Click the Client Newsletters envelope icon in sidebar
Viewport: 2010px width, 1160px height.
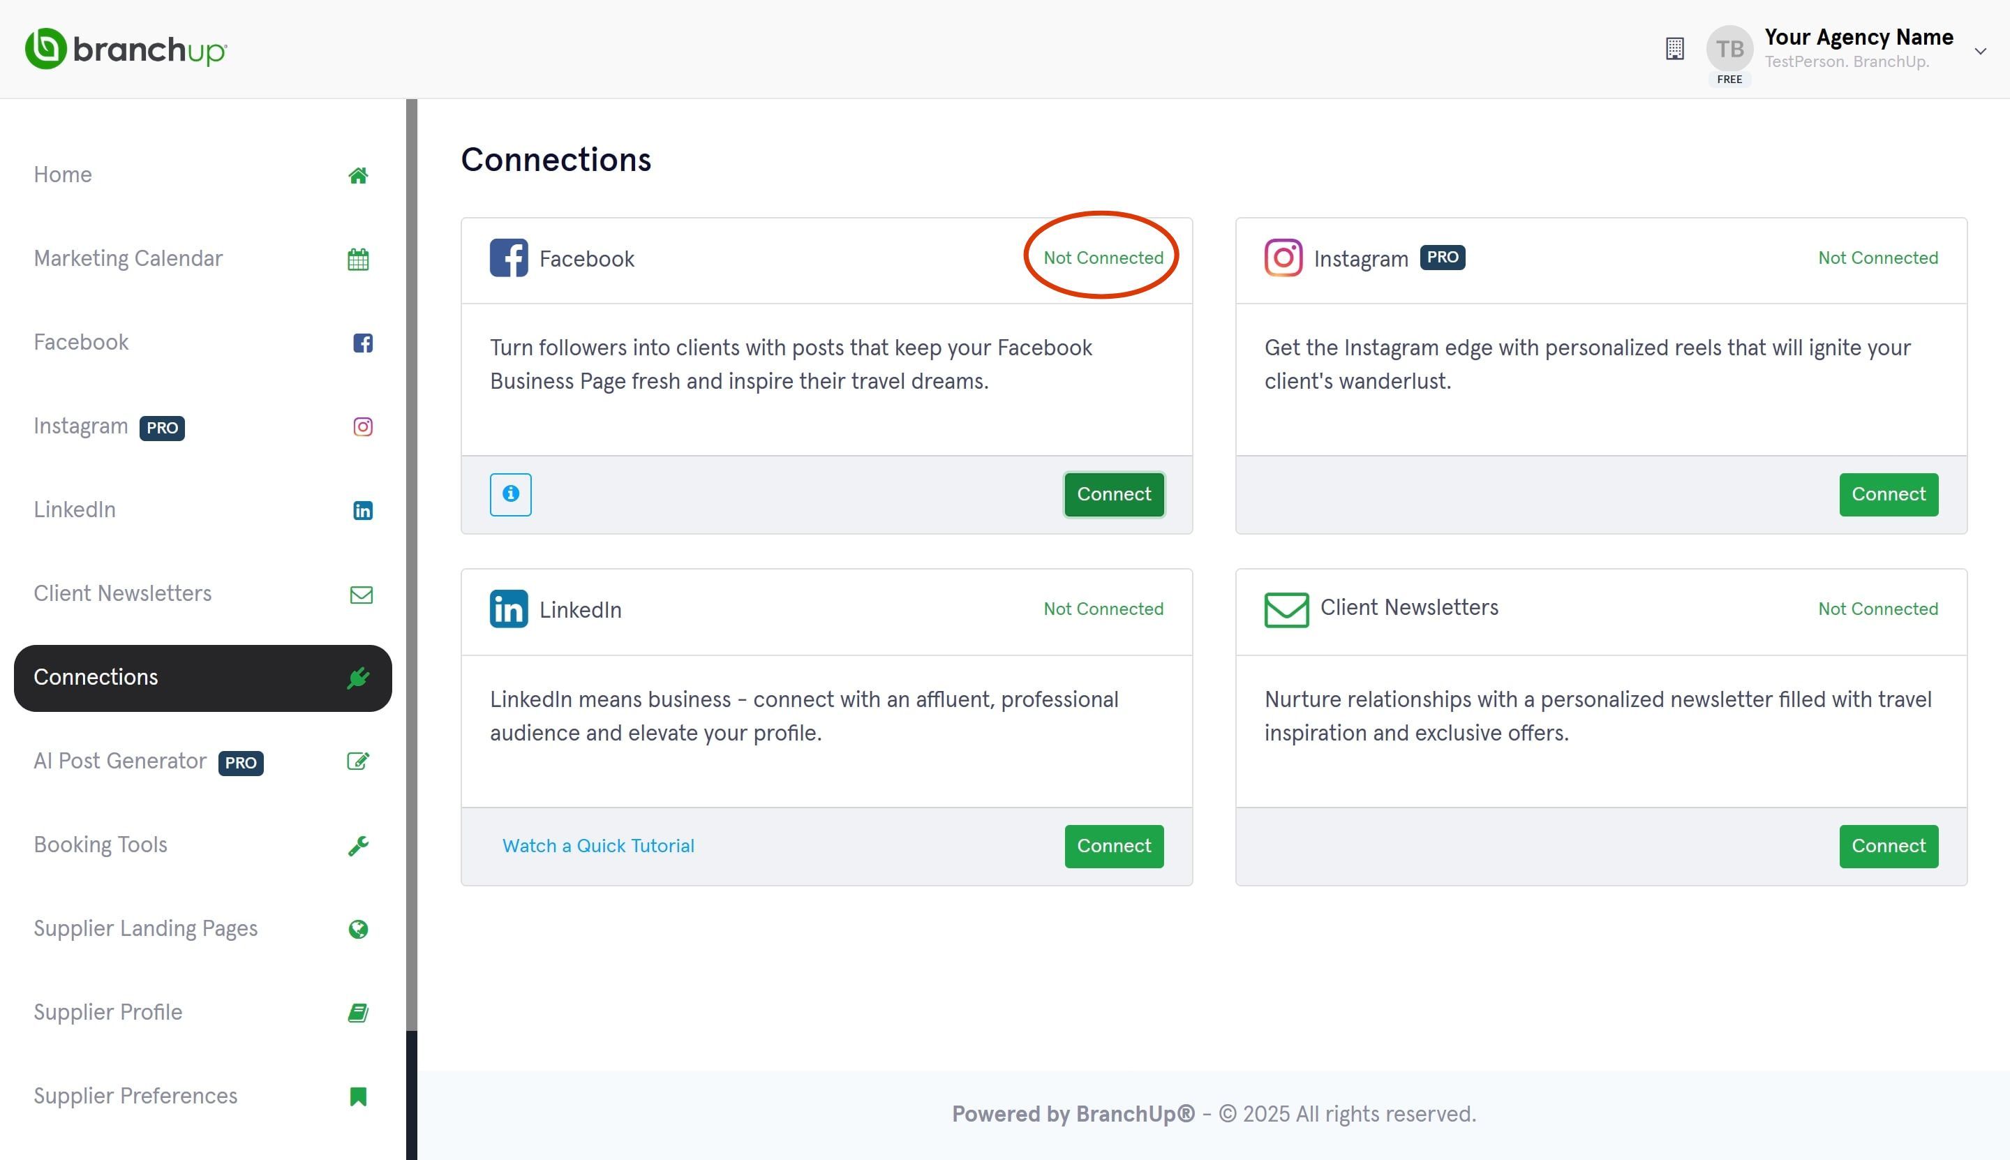coord(361,595)
